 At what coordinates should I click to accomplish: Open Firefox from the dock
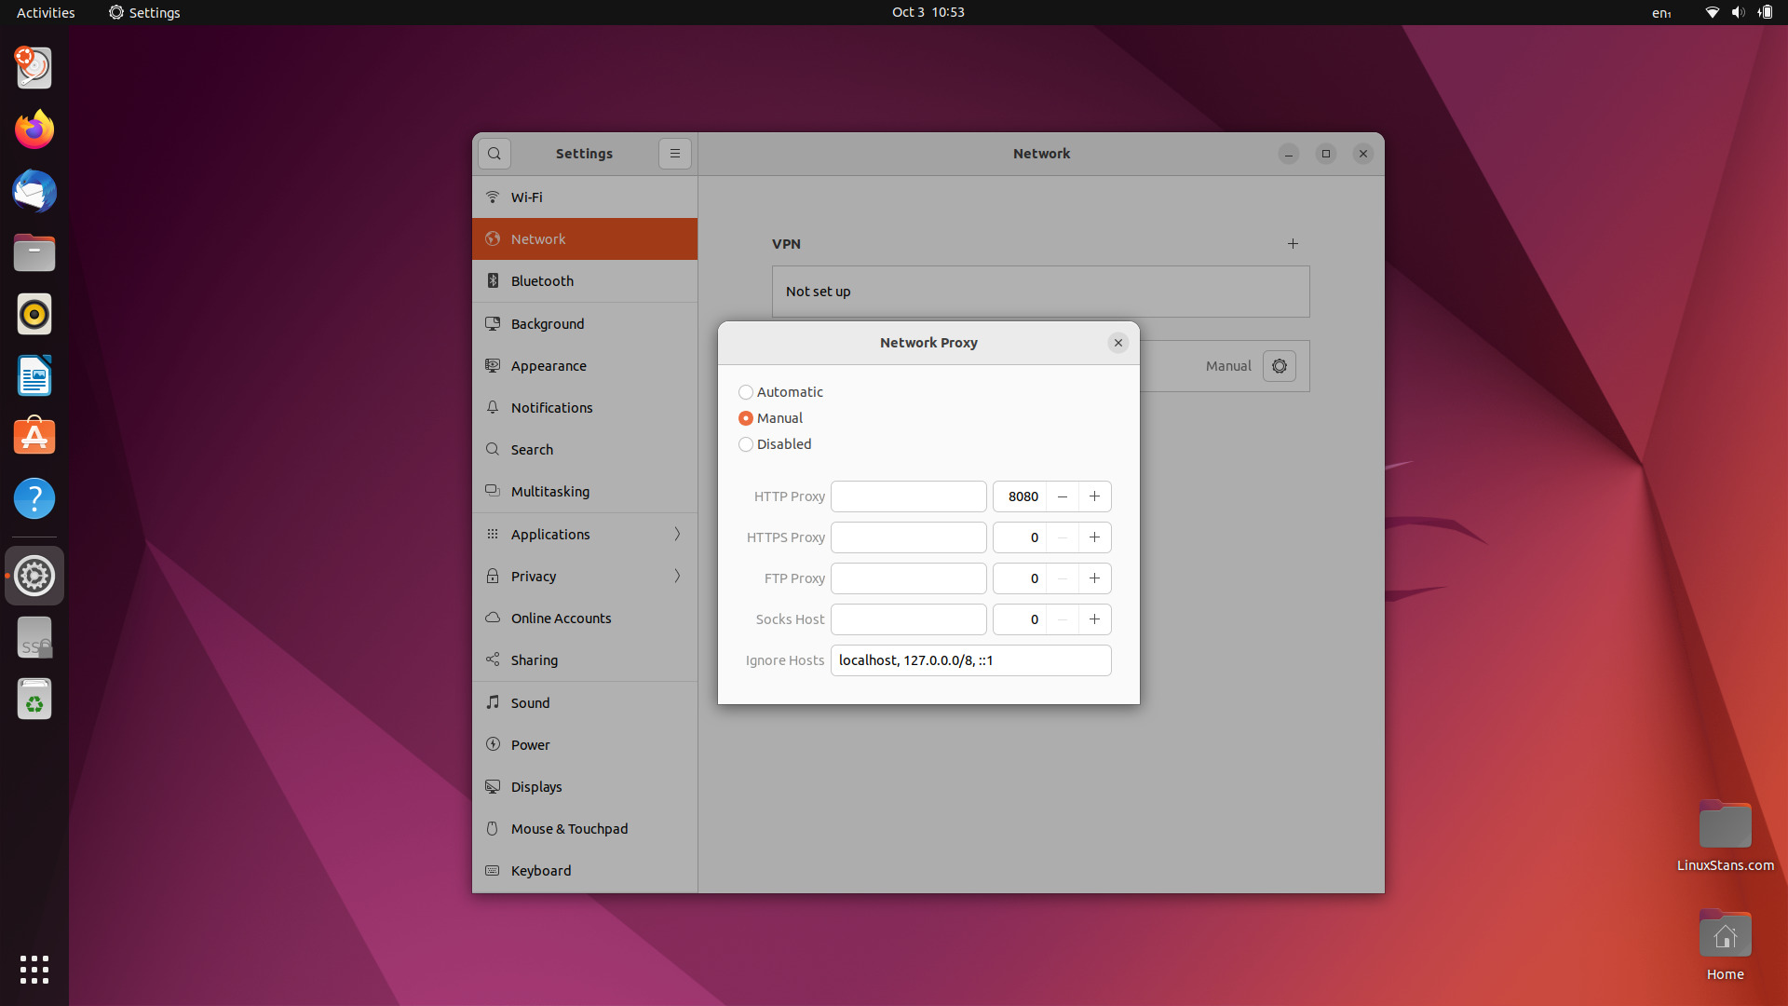(34, 129)
